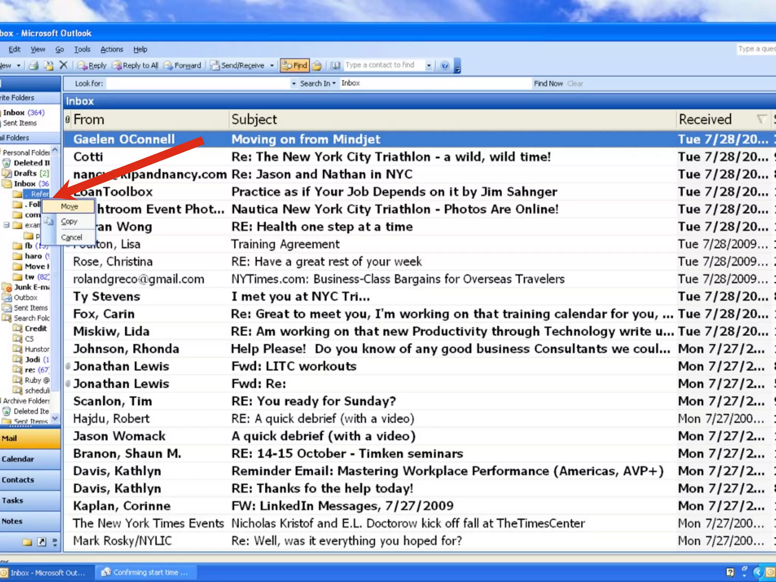The image size is (776, 582).
Task: Click the Move to Folder toolbar icon
Action: click(x=48, y=66)
